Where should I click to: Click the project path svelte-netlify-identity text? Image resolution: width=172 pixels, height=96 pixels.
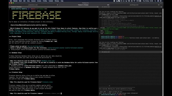click(x=29, y=25)
